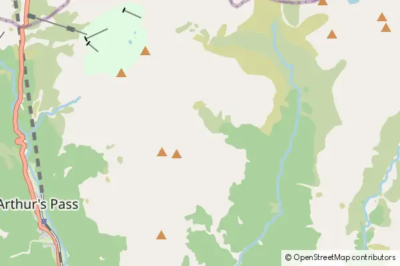Click the left triangle of the central peak pair
400x266 pixels.
(x=162, y=152)
